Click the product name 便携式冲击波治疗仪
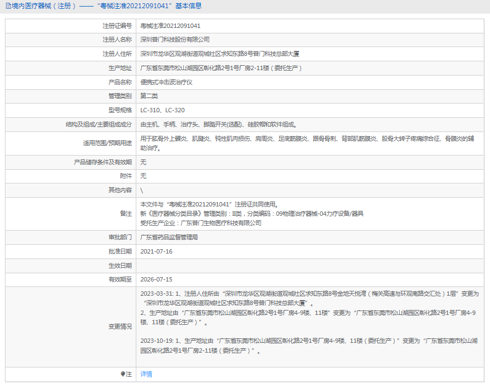Image resolution: width=490 pixels, height=385 pixels. (166, 82)
